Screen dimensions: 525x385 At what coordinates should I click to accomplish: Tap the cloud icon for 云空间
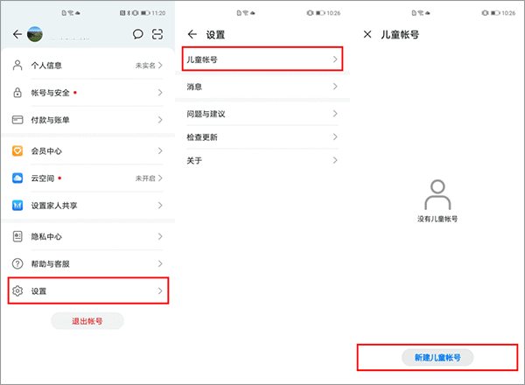click(x=17, y=178)
